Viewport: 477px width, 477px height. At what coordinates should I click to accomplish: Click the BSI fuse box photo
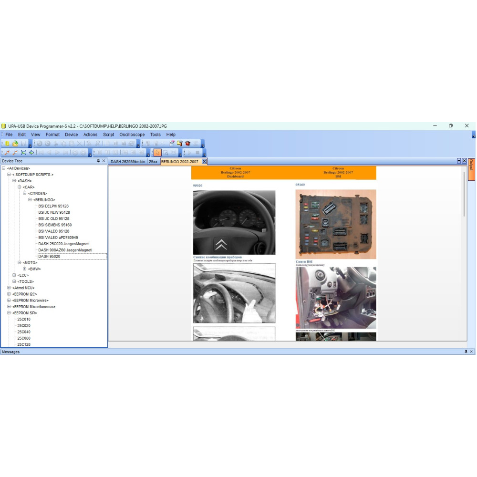pos(336,224)
